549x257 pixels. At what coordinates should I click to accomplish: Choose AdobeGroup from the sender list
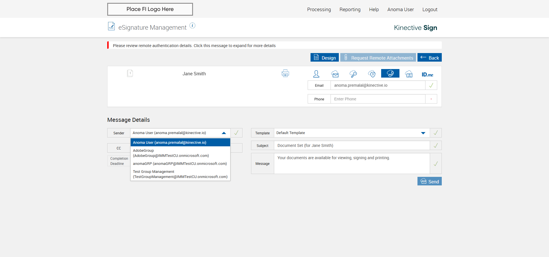[171, 153]
